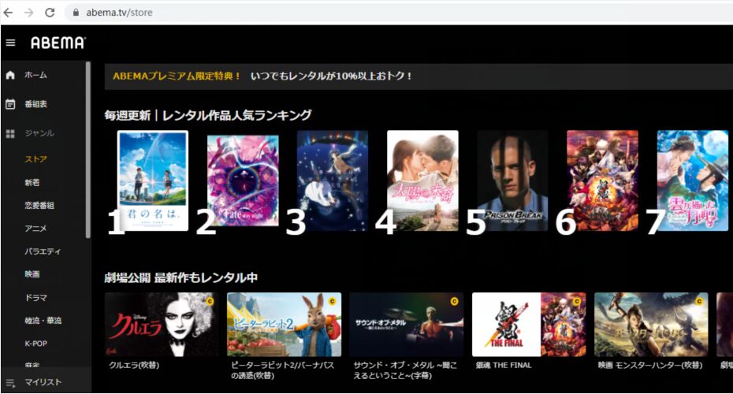The height and width of the screenshot is (394, 733).
Task: Click the ABEMA logo
Action: 58,43
